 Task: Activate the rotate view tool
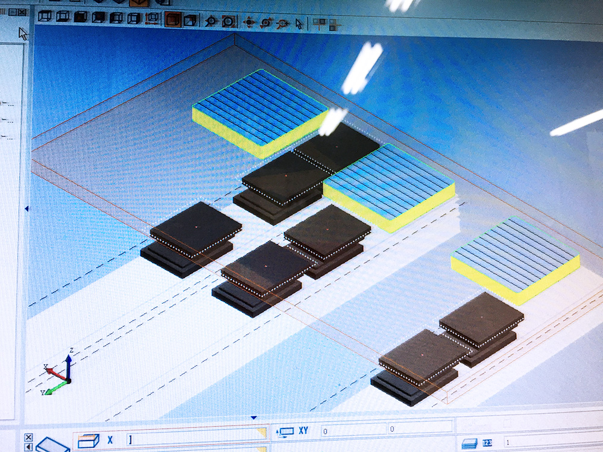click(x=266, y=23)
